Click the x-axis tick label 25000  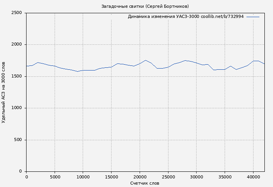(x=168, y=177)
